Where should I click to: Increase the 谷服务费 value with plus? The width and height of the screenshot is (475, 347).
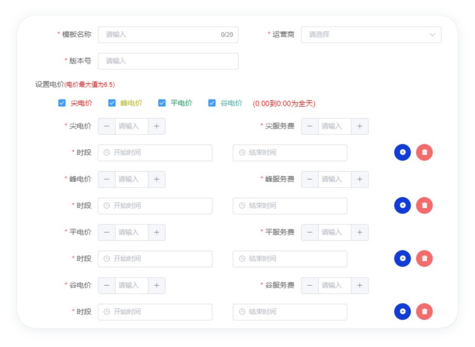pos(359,285)
